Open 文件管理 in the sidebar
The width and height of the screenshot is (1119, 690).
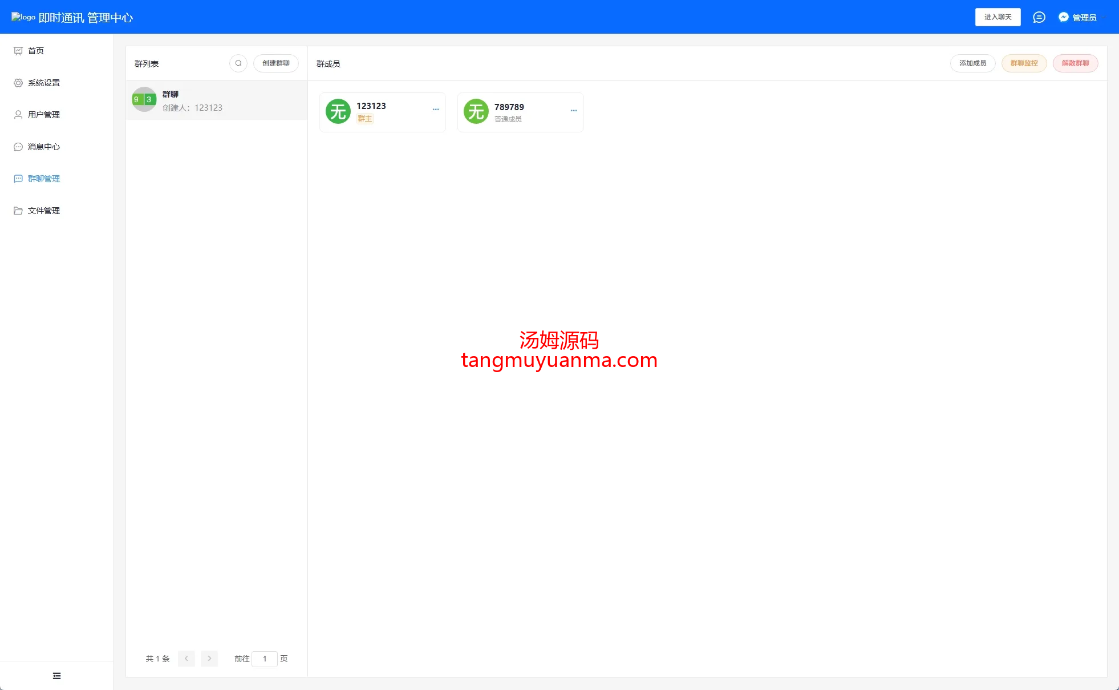click(43, 211)
